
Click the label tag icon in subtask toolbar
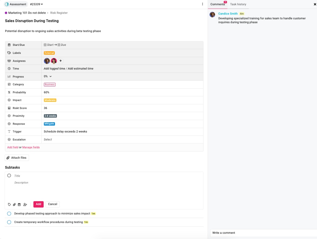pyautogui.click(x=9, y=205)
